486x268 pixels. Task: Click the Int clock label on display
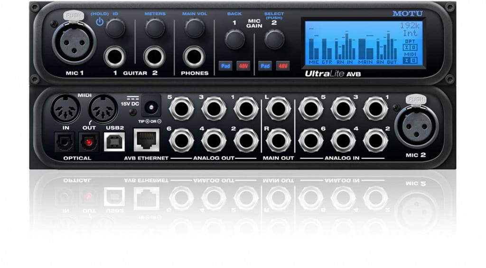coord(410,33)
